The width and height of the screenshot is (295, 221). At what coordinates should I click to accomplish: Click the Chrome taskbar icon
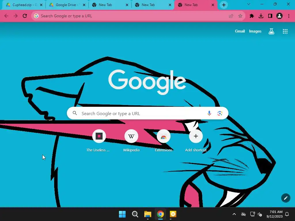(160, 214)
